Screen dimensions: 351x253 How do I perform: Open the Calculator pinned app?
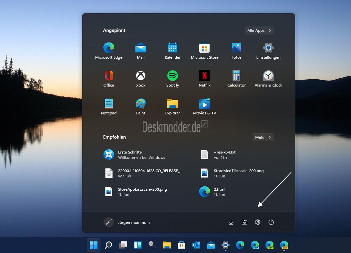[237, 79]
